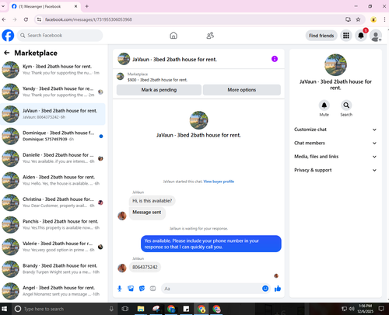Screen dimensions: 389x315
Task: Open Christina's 3bed 2bath house chat
Action: pos(53,202)
